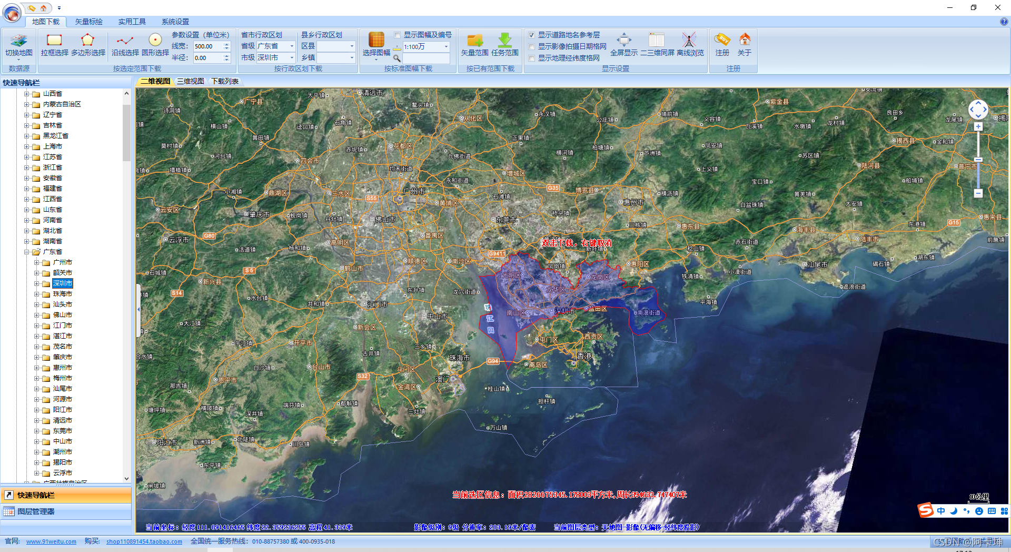Click the map sheet search input field

(426, 58)
